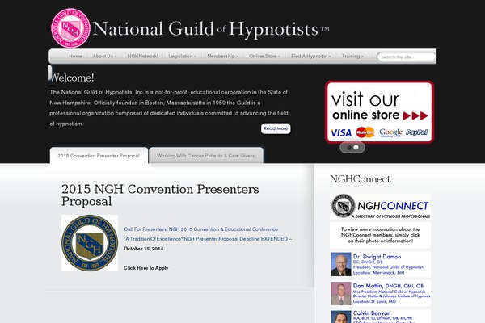Click the pink NGH seal logo
The height and width of the screenshot is (323, 485).
tap(70, 28)
